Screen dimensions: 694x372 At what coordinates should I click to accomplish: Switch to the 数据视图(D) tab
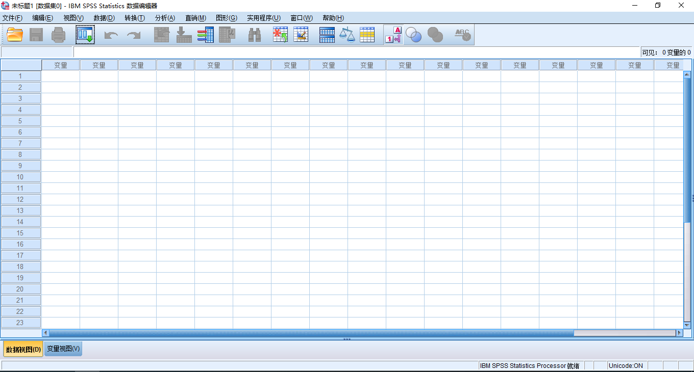click(x=23, y=350)
